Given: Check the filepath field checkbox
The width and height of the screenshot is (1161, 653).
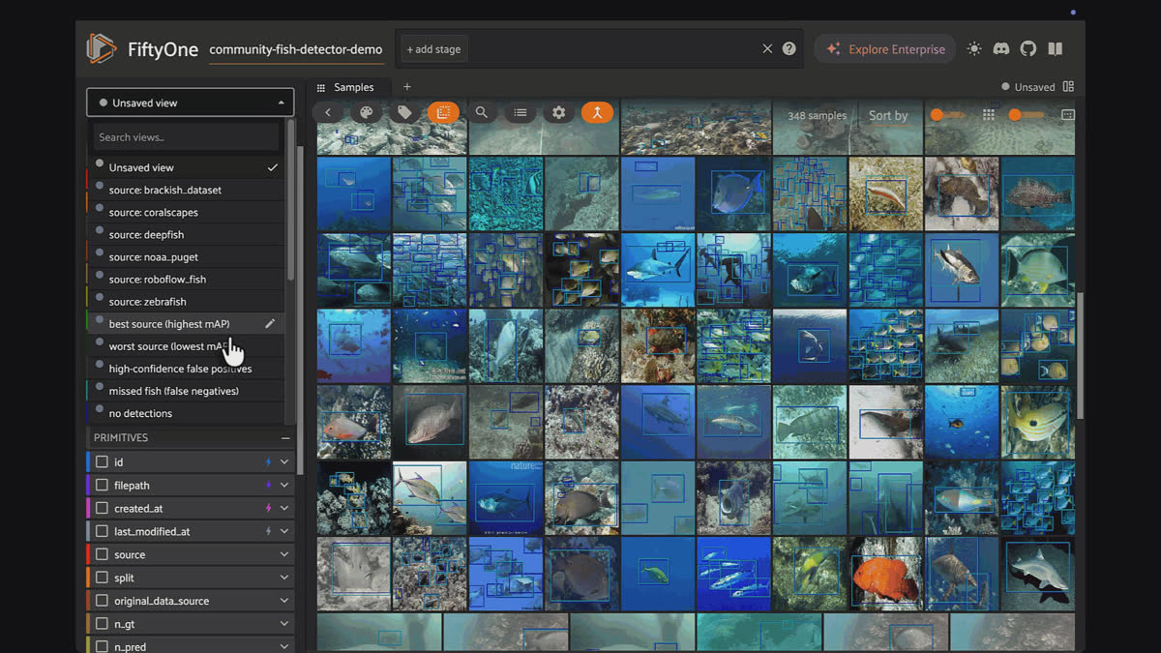Looking at the screenshot, I should click(102, 486).
